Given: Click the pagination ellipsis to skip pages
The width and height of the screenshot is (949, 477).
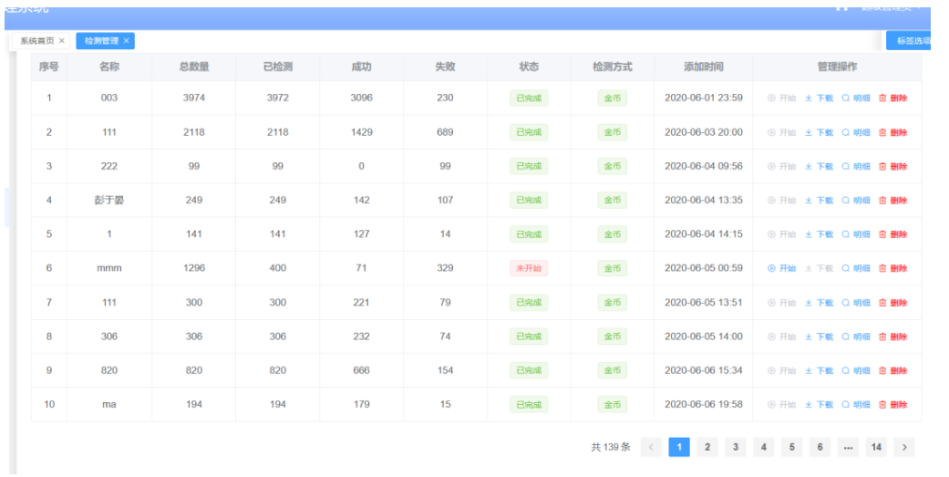Looking at the screenshot, I should [x=848, y=447].
